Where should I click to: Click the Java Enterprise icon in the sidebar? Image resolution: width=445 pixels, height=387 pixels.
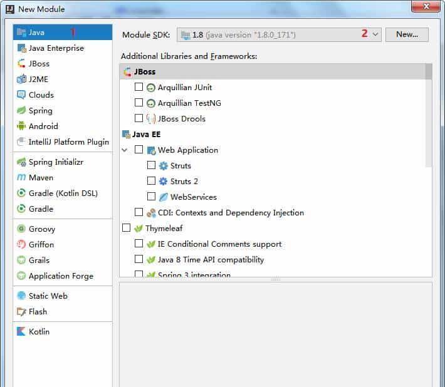pos(21,48)
